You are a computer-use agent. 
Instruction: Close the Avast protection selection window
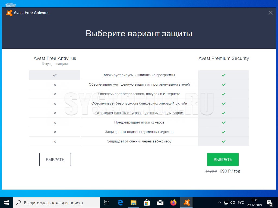pos(270,13)
